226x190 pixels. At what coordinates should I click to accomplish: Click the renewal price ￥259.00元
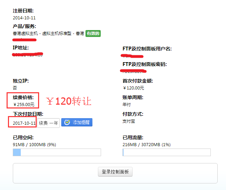point(24,104)
